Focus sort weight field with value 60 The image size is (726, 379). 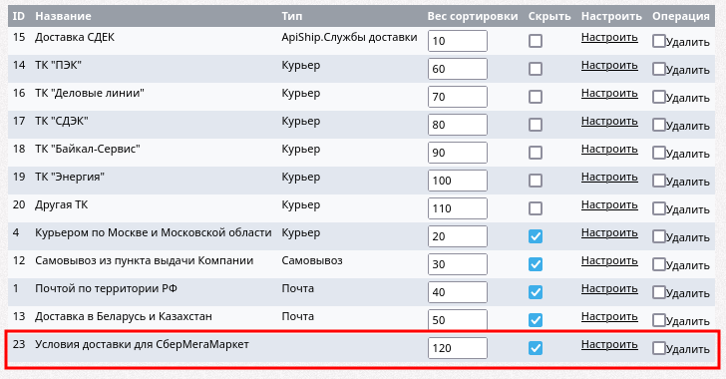(x=458, y=69)
